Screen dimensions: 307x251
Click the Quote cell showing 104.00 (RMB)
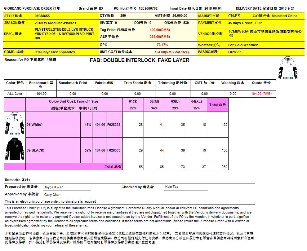point(261,94)
